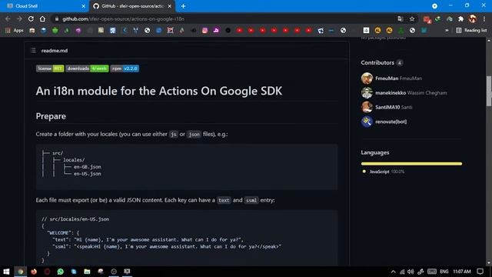Click the downloads per week badge

(x=87, y=68)
